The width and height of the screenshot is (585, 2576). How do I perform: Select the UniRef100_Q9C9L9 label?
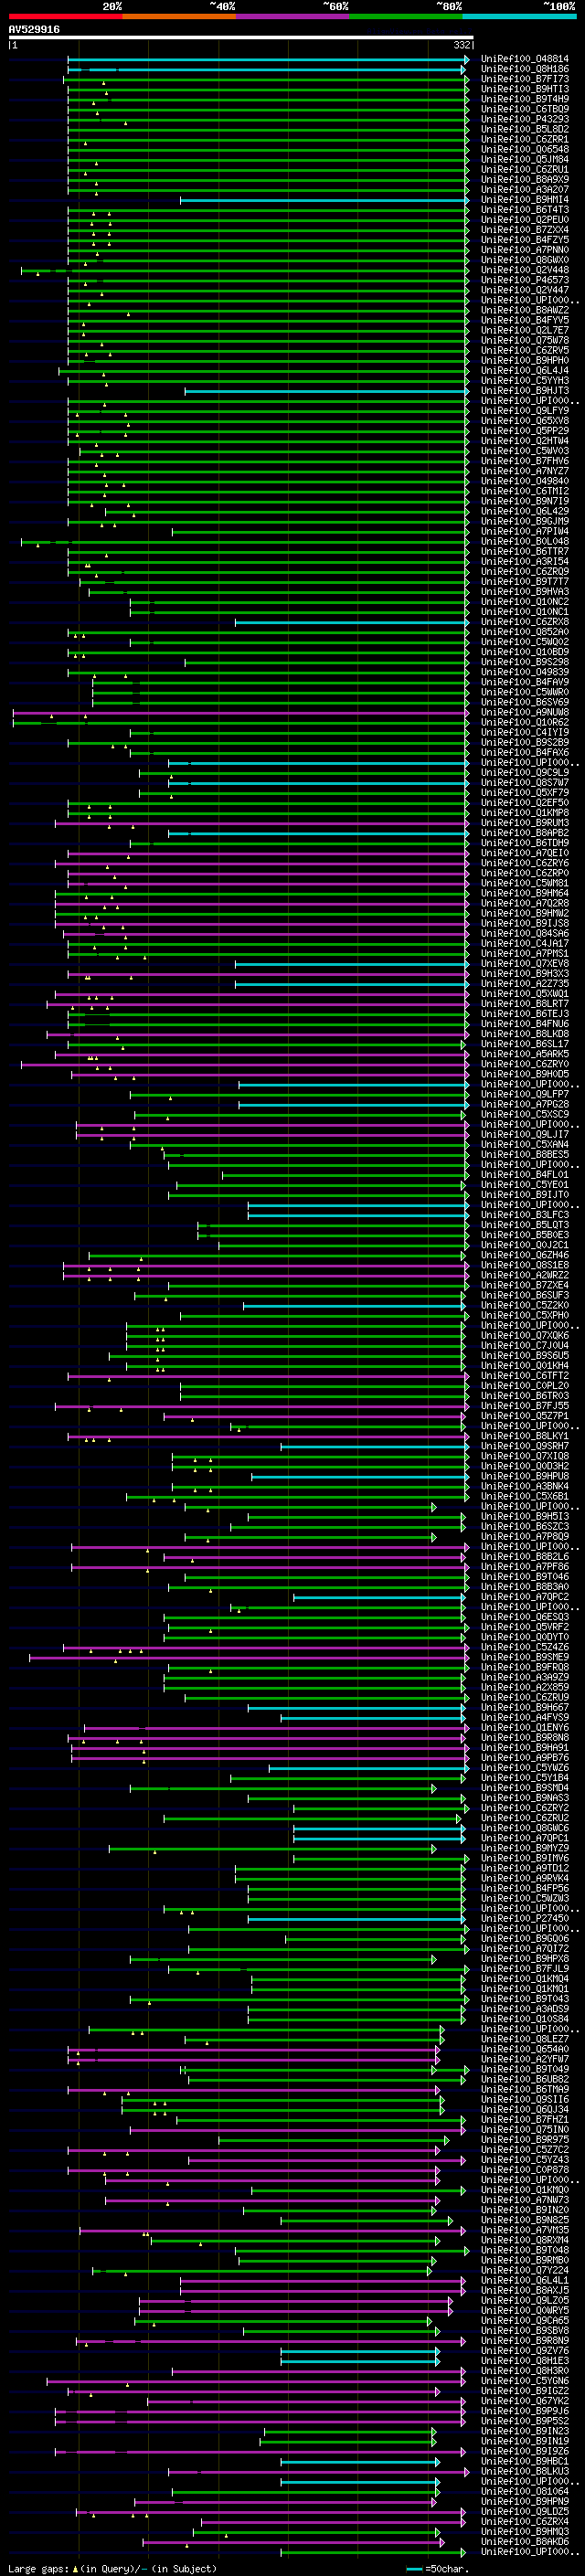tap(524, 772)
